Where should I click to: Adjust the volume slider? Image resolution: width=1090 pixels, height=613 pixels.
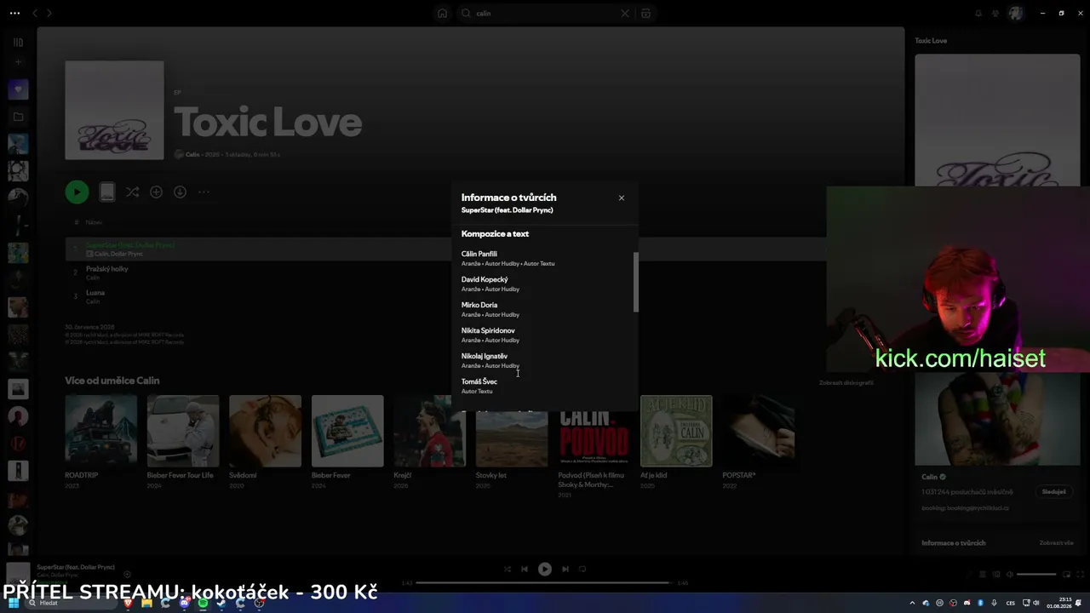tap(1036, 575)
